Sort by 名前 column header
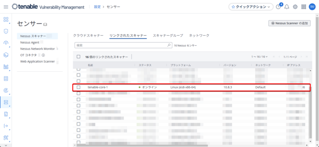Image resolution: width=319 pixels, height=147 pixels. tap(91, 65)
